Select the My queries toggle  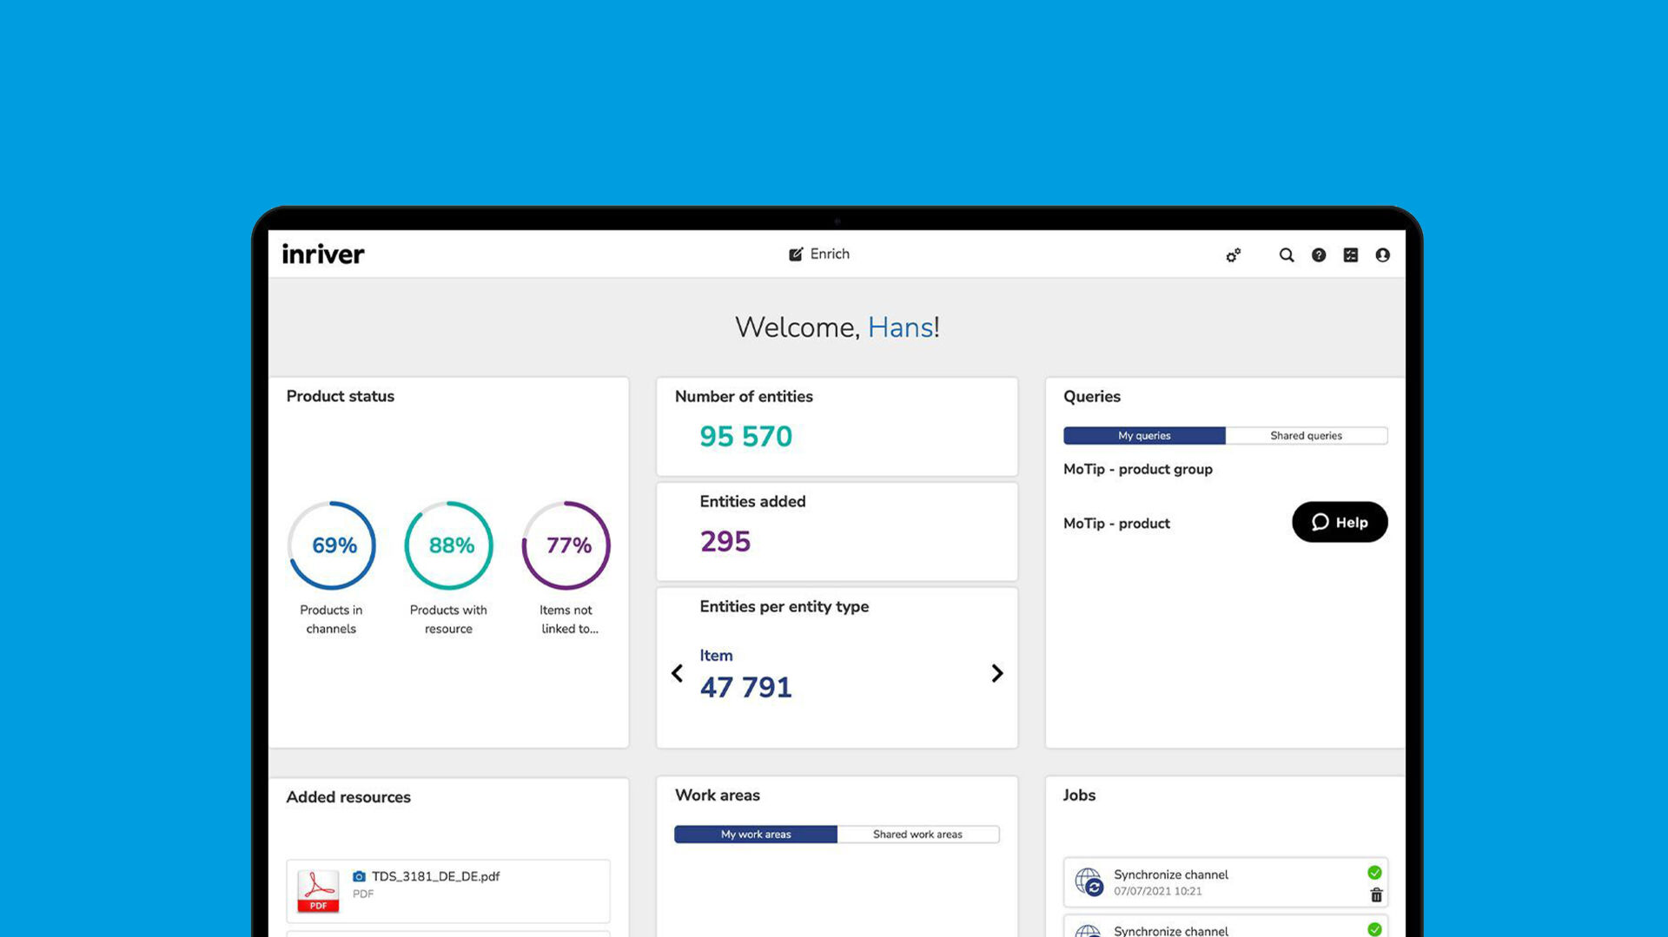click(1144, 436)
